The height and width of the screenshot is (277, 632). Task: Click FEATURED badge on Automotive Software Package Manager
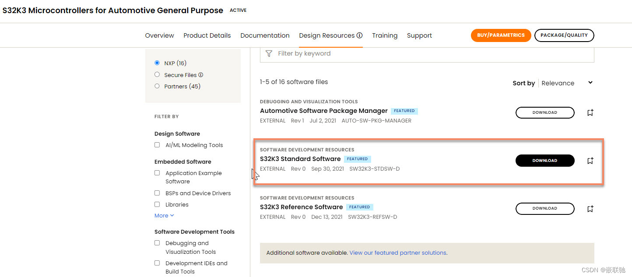click(404, 111)
